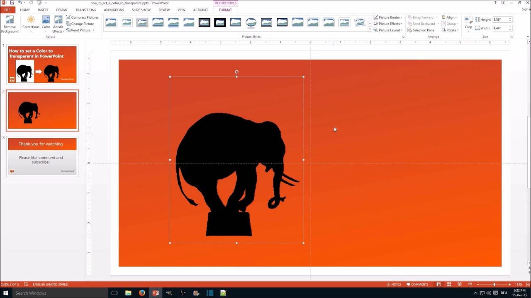
Task: Collapse the ribbon
Action: [x=528, y=37]
